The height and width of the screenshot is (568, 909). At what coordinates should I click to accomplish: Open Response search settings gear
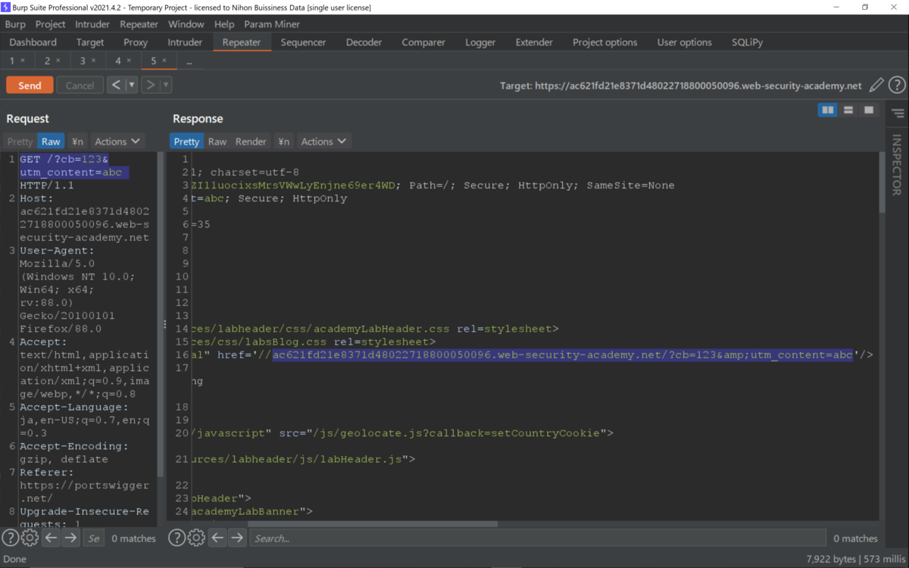(196, 538)
